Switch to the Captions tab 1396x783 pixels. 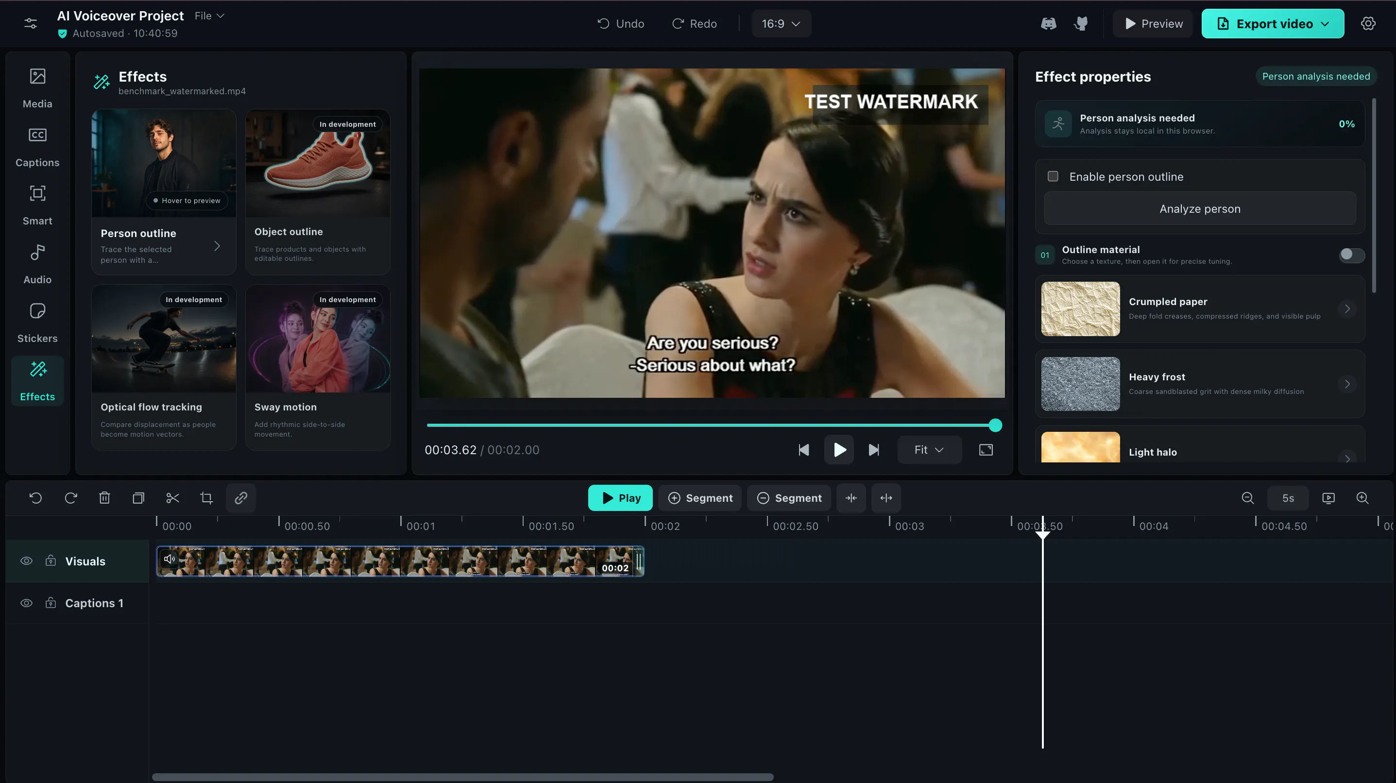point(37,147)
